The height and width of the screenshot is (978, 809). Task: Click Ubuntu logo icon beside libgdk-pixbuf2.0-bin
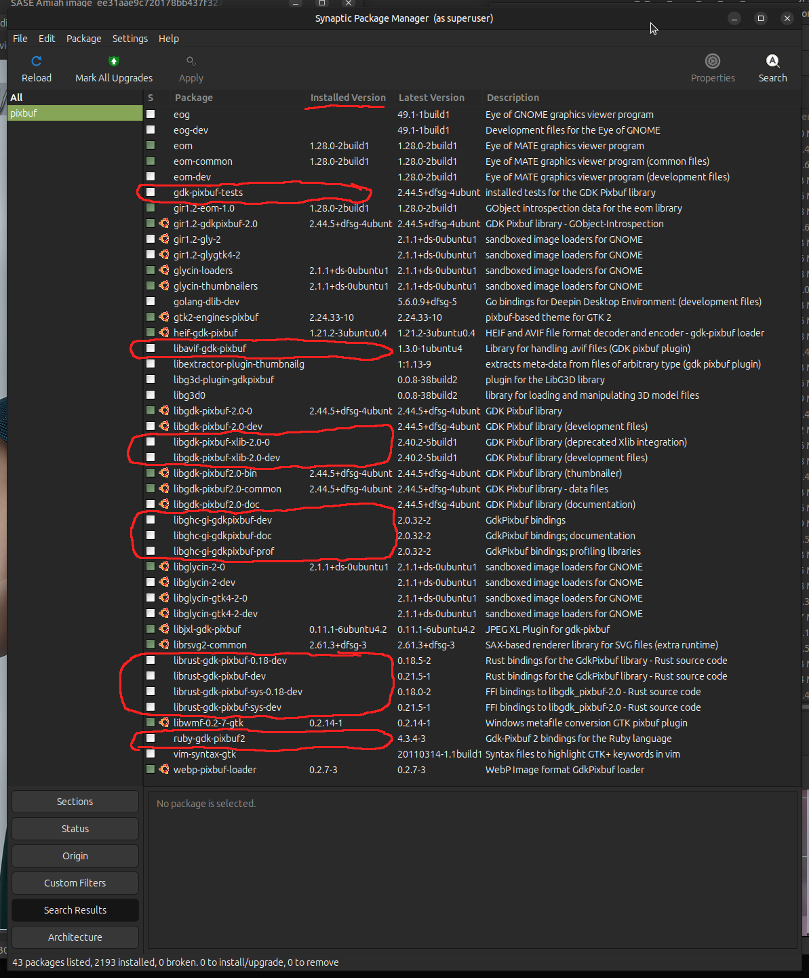tap(164, 473)
